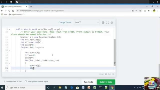Open Excel from taskbar

(94, 87)
